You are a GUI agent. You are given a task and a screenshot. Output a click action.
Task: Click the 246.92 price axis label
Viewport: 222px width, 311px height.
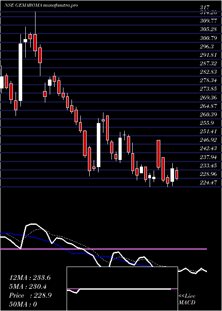click(208, 140)
